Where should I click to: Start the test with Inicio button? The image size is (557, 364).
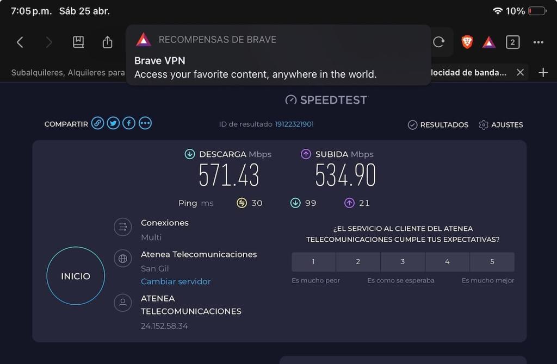(x=76, y=275)
